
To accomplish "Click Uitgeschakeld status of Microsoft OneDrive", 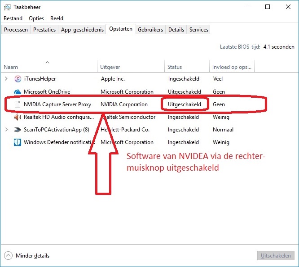I will (185, 92).
